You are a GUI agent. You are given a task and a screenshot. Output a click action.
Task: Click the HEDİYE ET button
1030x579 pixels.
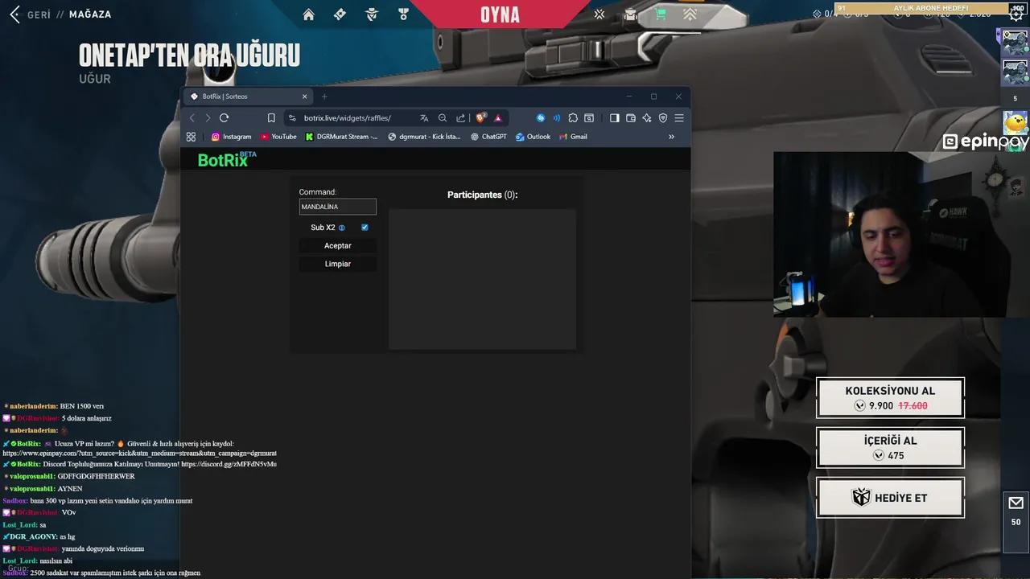(890, 498)
